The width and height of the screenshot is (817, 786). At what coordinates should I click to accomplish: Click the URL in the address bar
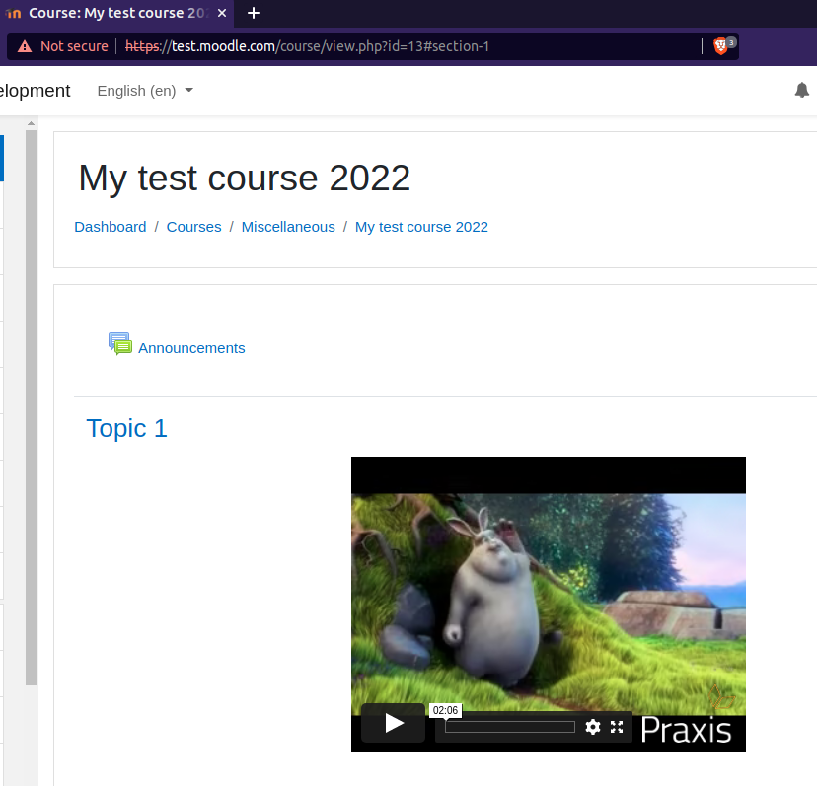coord(308,46)
